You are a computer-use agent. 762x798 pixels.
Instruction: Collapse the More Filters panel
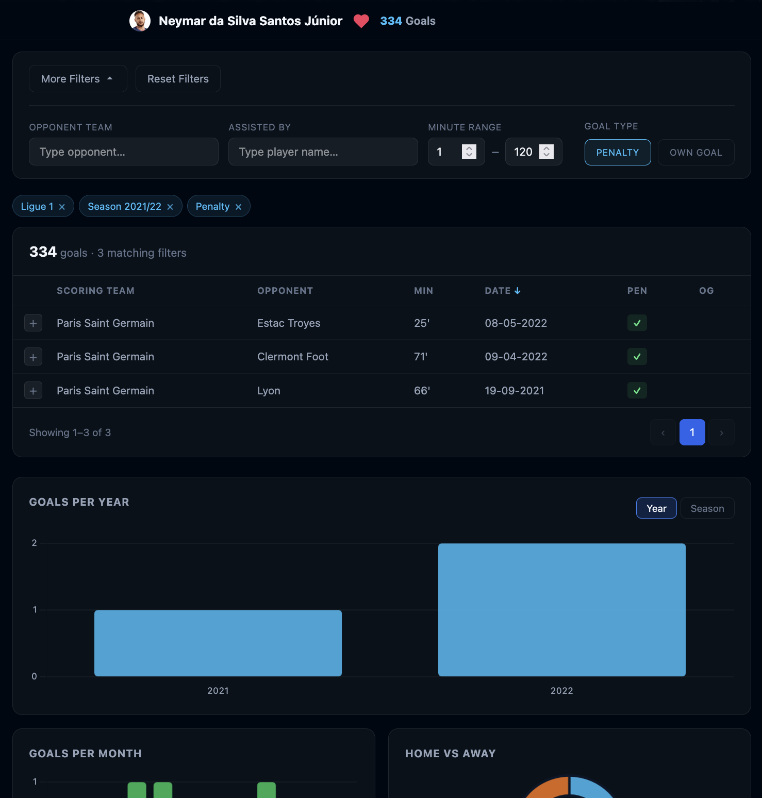78,79
